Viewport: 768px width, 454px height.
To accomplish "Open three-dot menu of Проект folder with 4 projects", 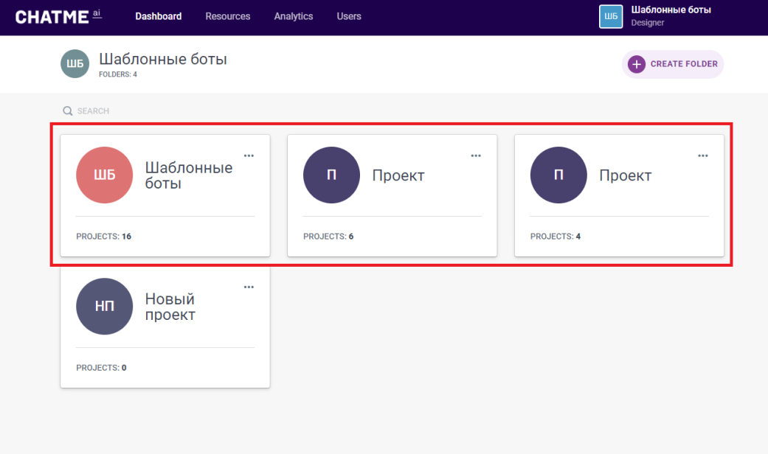I will pyautogui.click(x=703, y=156).
